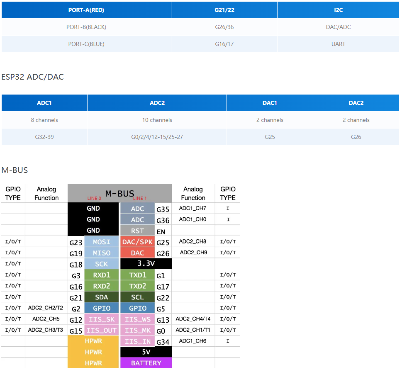Click the PORT-B(BLACK) table cell

[x=86, y=27]
